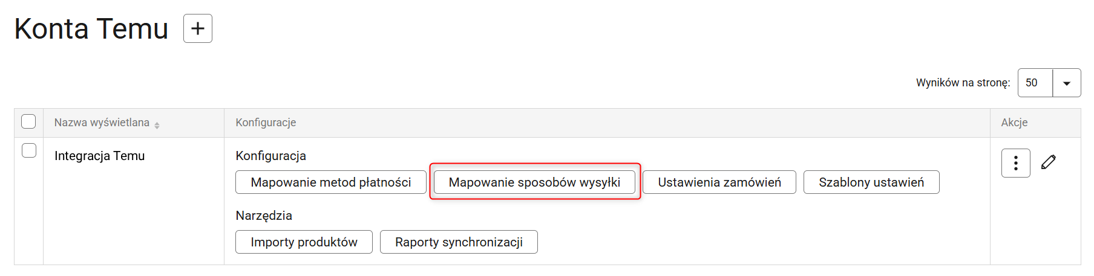Click the Konta Temu page title

pyautogui.click(x=91, y=29)
